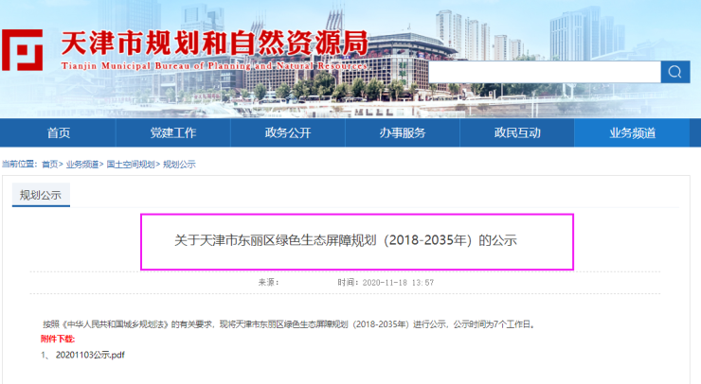The width and height of the screenshot is (701, 384).
Task: Select 业务频道 in the blue navigation bar
Action: (x=632, y=133)
